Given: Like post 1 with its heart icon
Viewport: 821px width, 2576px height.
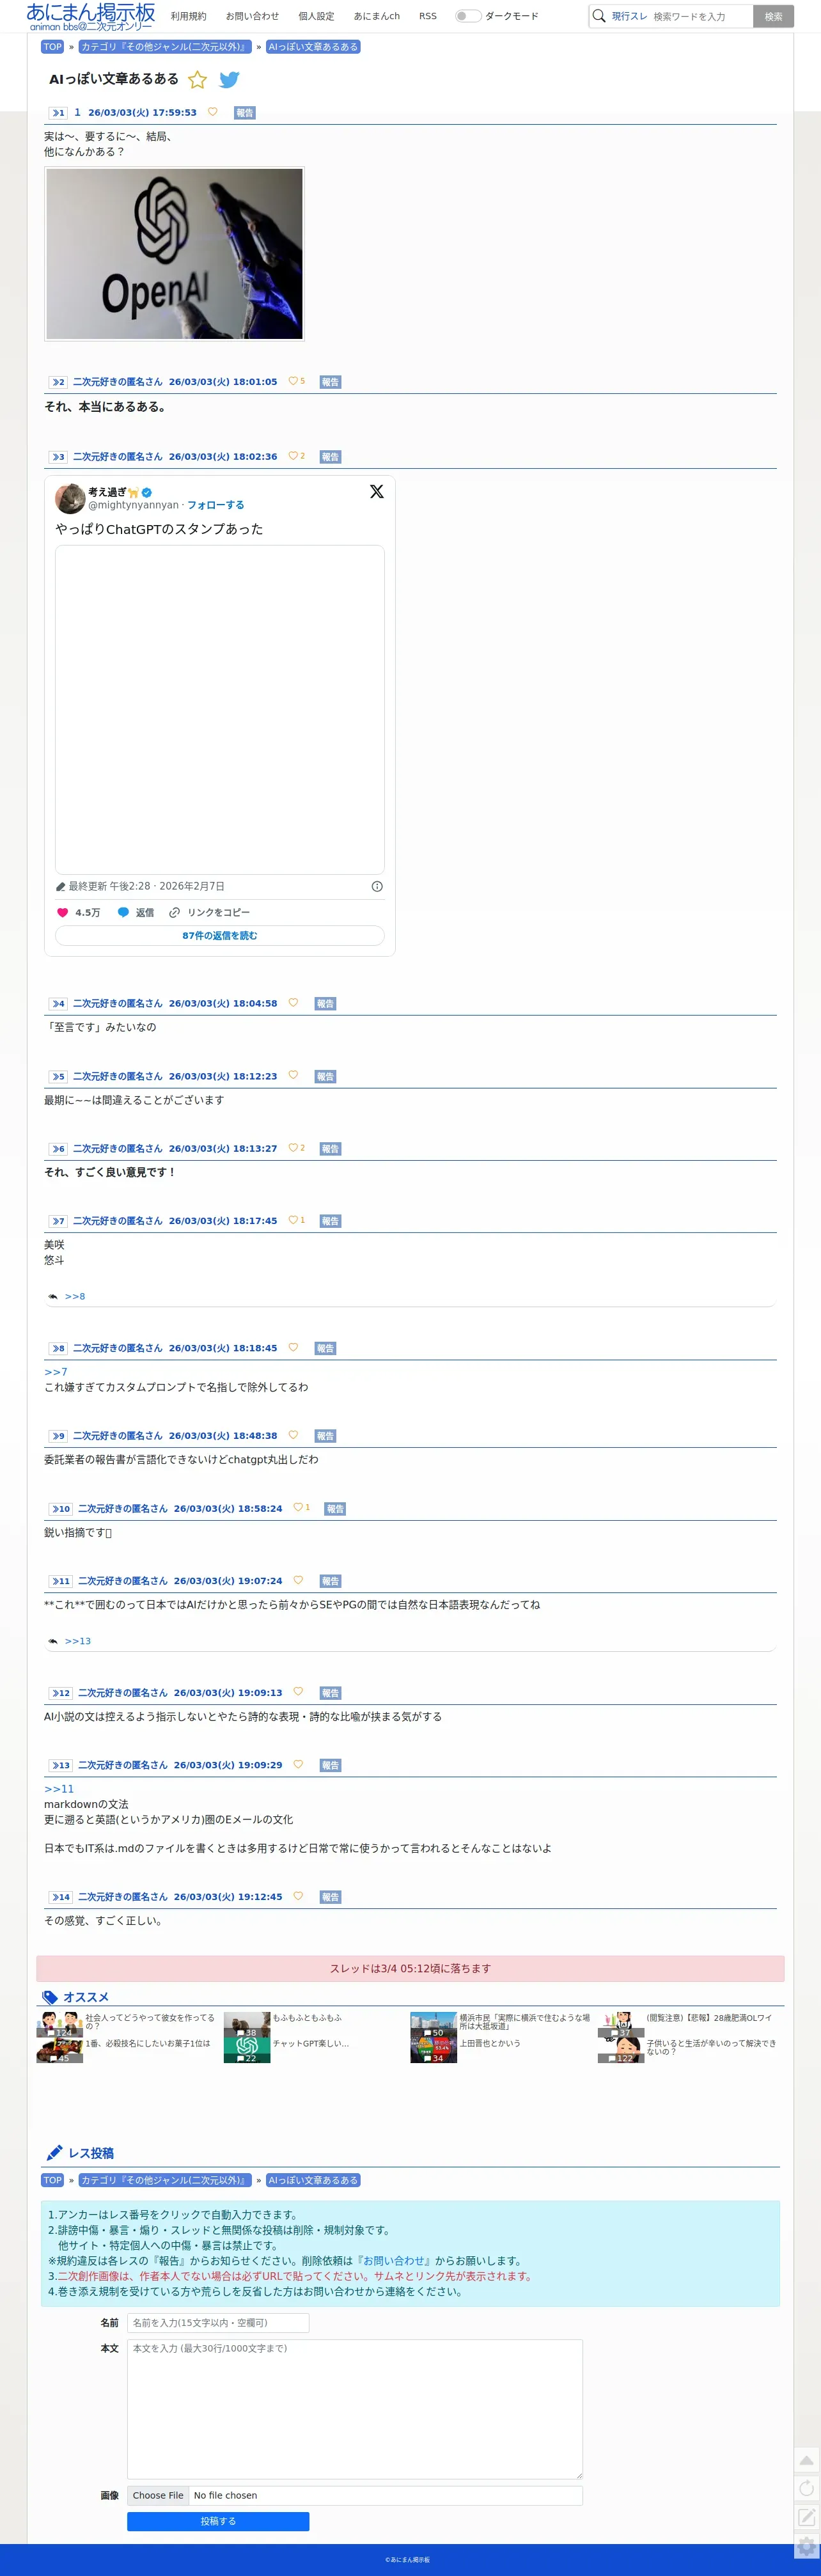Looking at the screenshot, I should [x=212, y=112].
